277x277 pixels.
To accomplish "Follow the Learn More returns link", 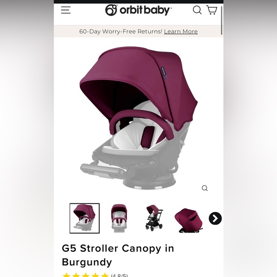I will coord(181,32).
